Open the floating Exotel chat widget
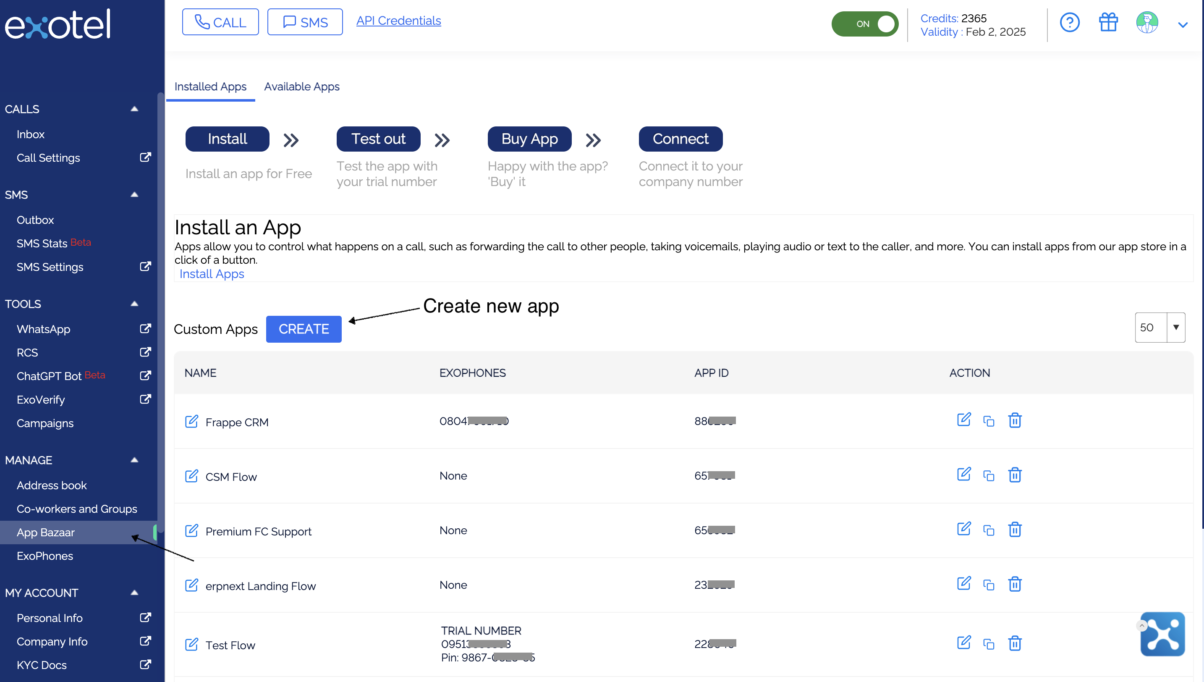The image size is (1204, 682). [x=1162, y=634]
